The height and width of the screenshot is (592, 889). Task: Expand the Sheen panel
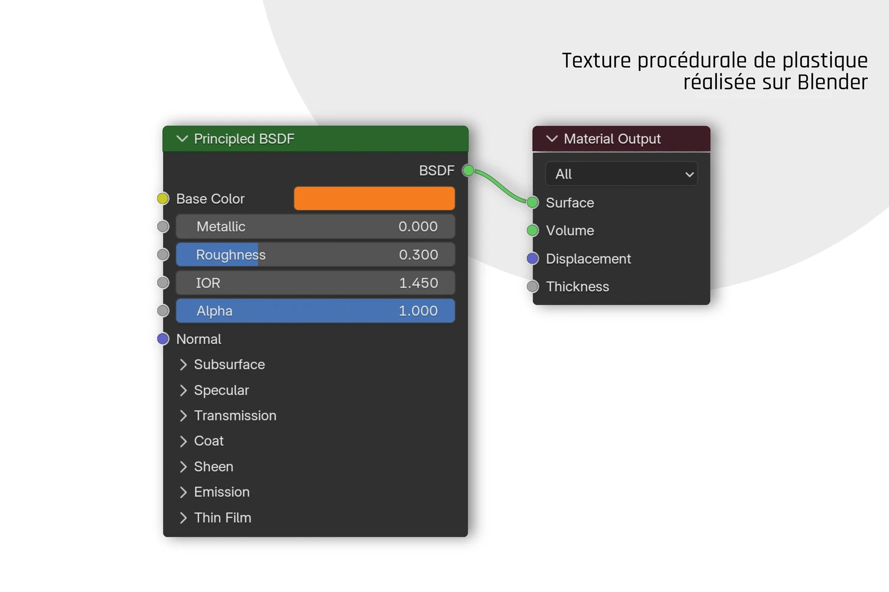coord(183,467)
